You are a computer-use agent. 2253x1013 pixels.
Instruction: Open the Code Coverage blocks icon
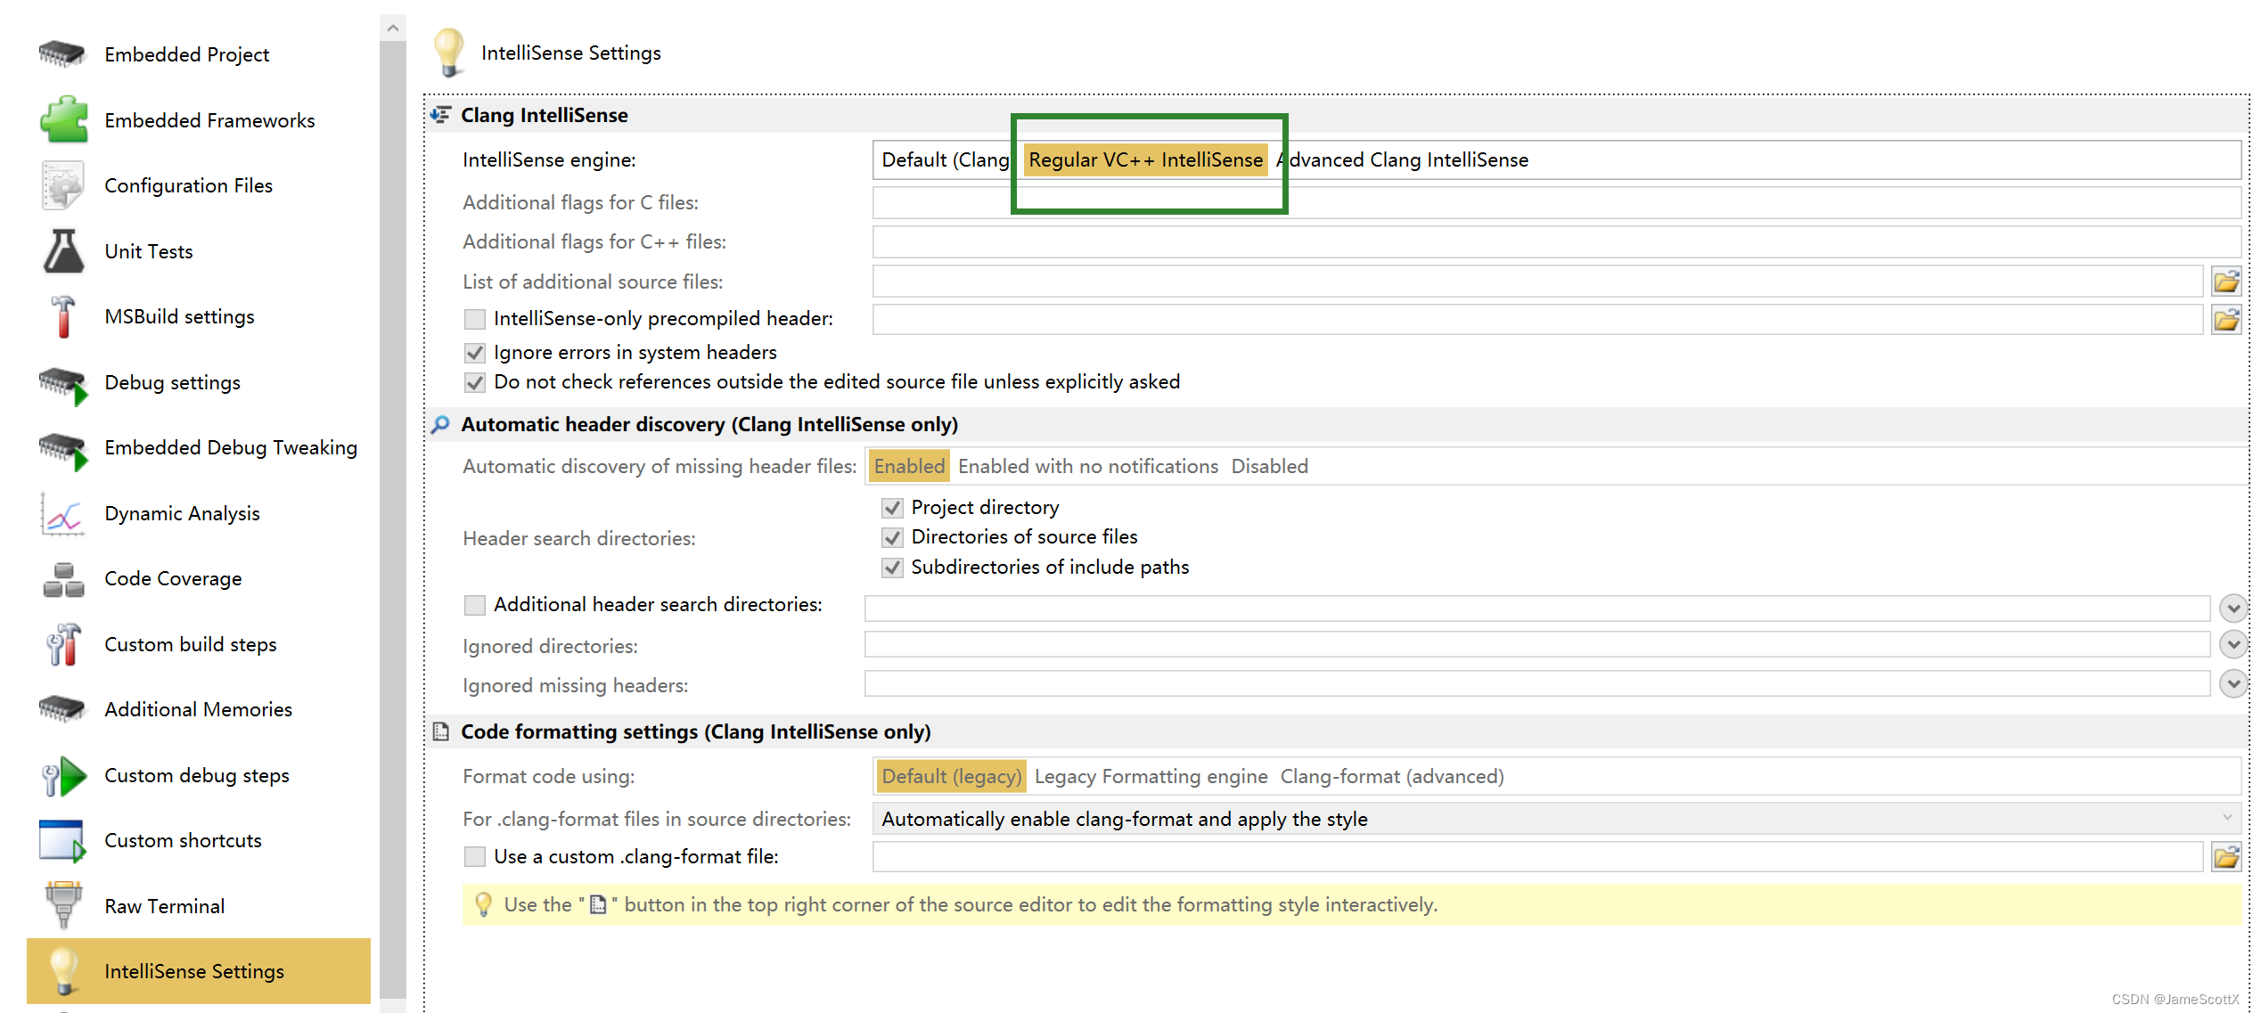(62, 579)
